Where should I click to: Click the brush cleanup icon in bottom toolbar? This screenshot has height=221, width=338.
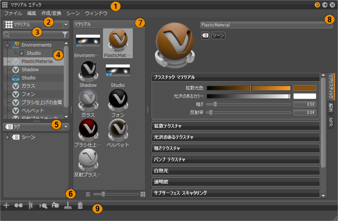[x=68, y=205]
